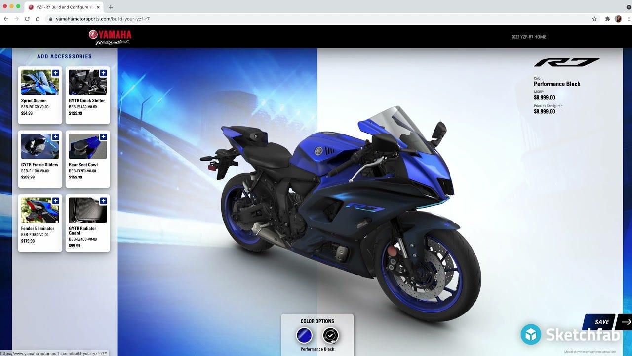Viewport: 632px width, 356px height.
Task: Reload the page with refresh icon
Action: pyautogui.click(x=27, y=19)
